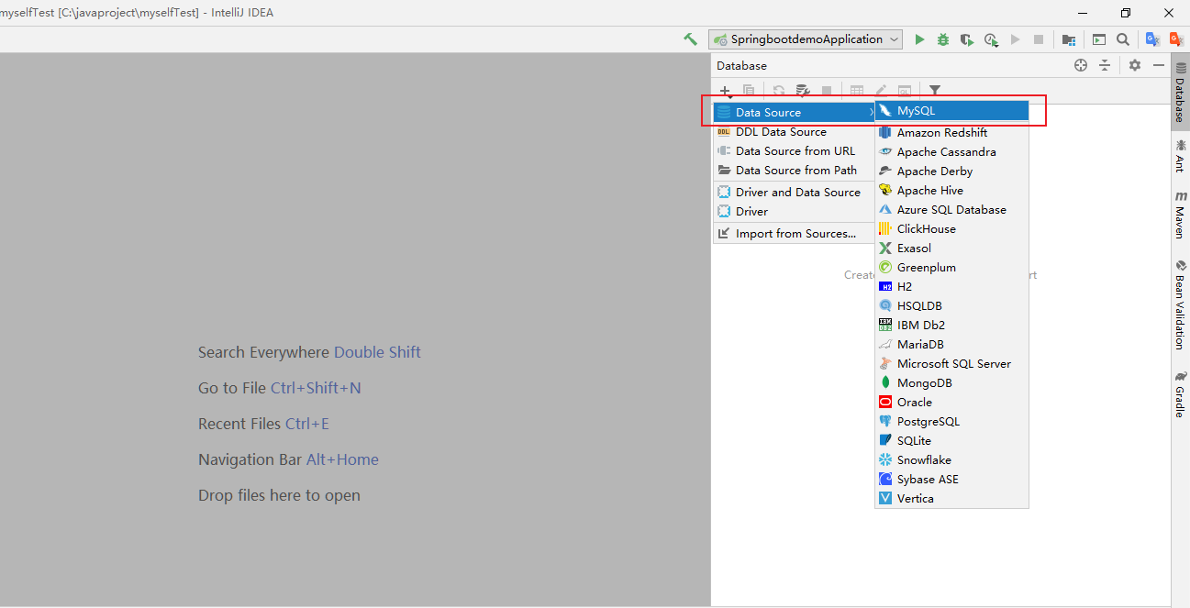Select Vertica data source

coord(951,498)
